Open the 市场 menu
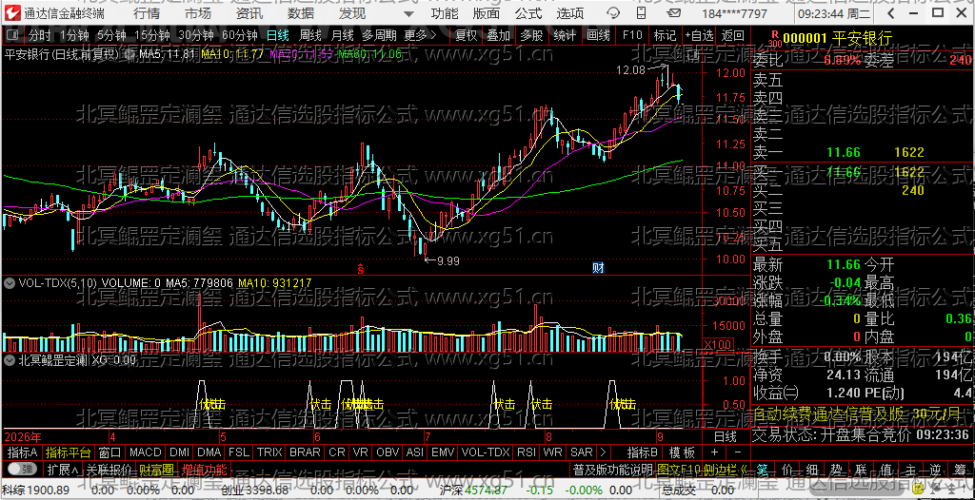 click(198, 13)
